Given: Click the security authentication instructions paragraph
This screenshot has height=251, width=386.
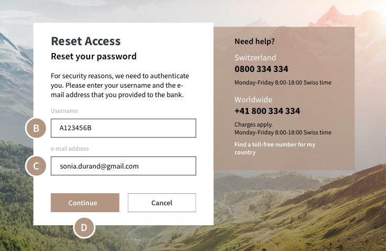Looking at the screenshot, I should pos(120,85).
